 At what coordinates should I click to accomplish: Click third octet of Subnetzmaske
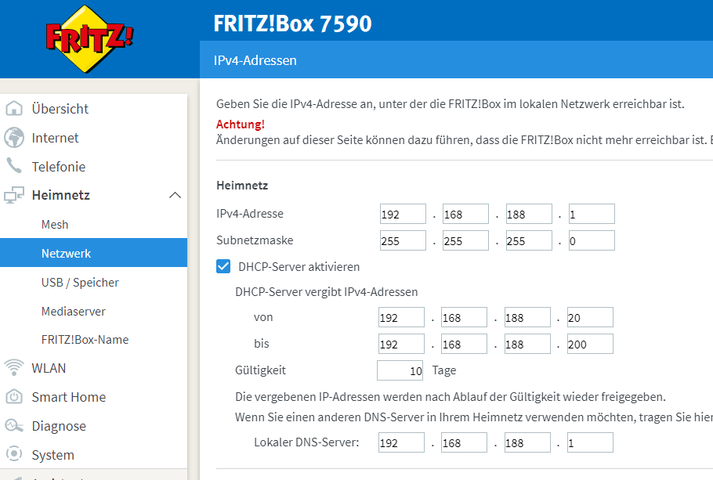coord(529,240)
